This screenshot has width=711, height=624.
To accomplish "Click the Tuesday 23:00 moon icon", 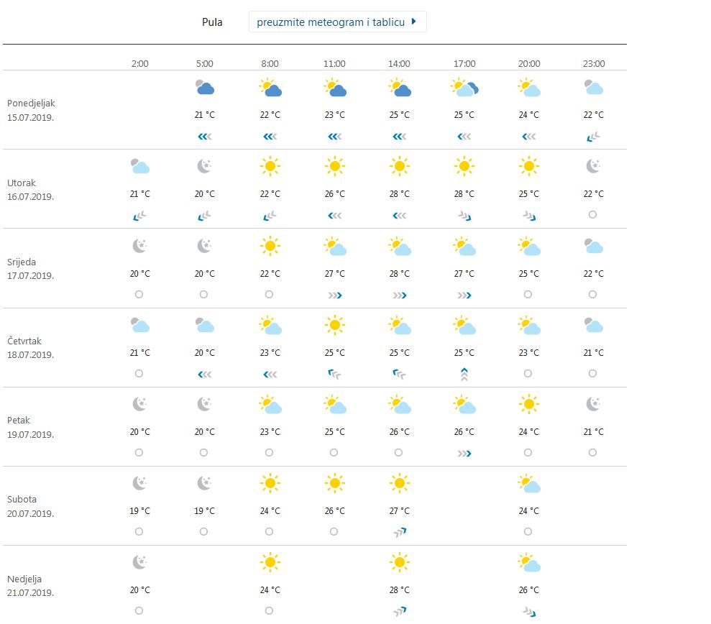I will (x=593, y=167).
